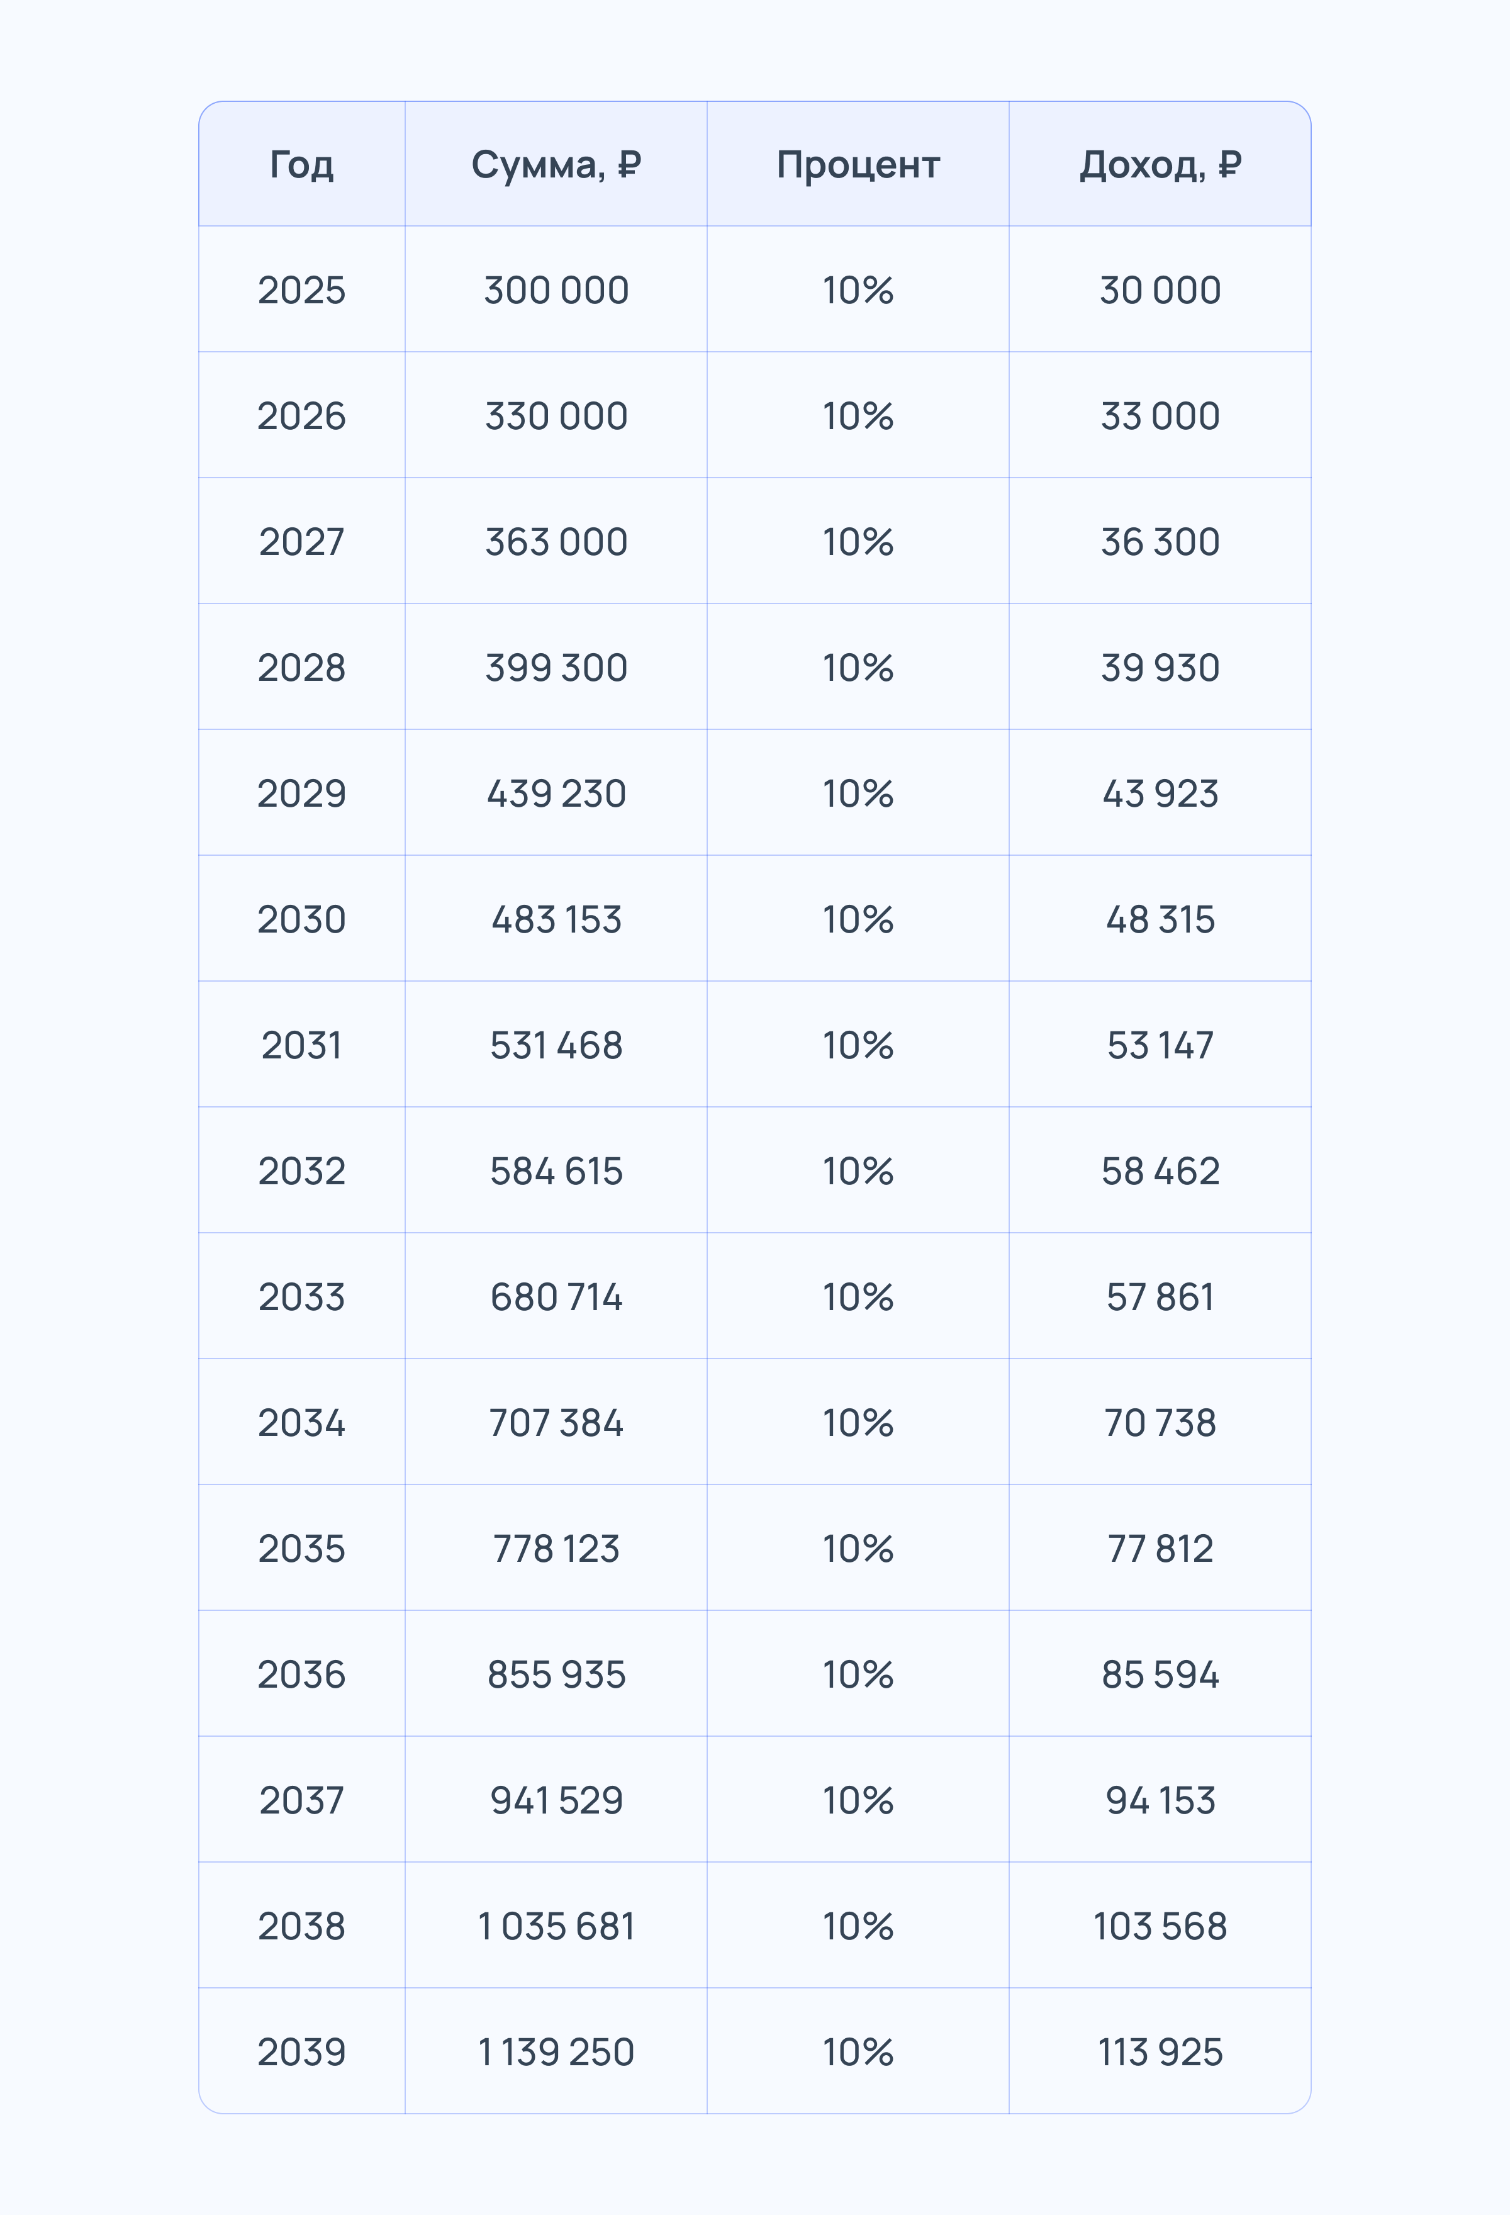Select amount 778 123
Screen dimensions: 1510x2215
pos(556,1548)
